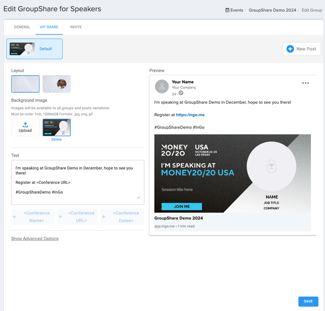This screenshot has width=325, height=311.
Task: Click the plus icon beside Conference URL
Action: 60,216
